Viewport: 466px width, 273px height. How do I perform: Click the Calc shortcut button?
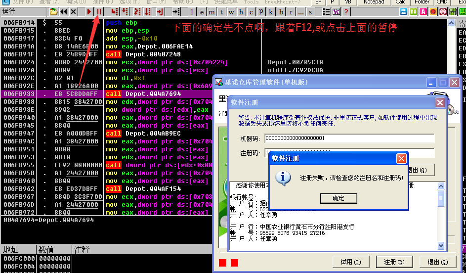click(400, 2)
